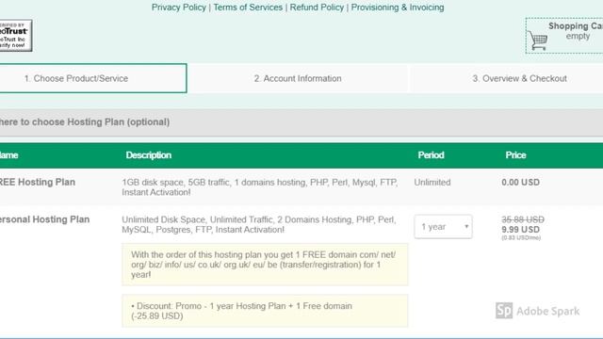This screenshot has width=603, height=339.
Task: Click the 9.99 USD discounted price
Action: point(520,230)
